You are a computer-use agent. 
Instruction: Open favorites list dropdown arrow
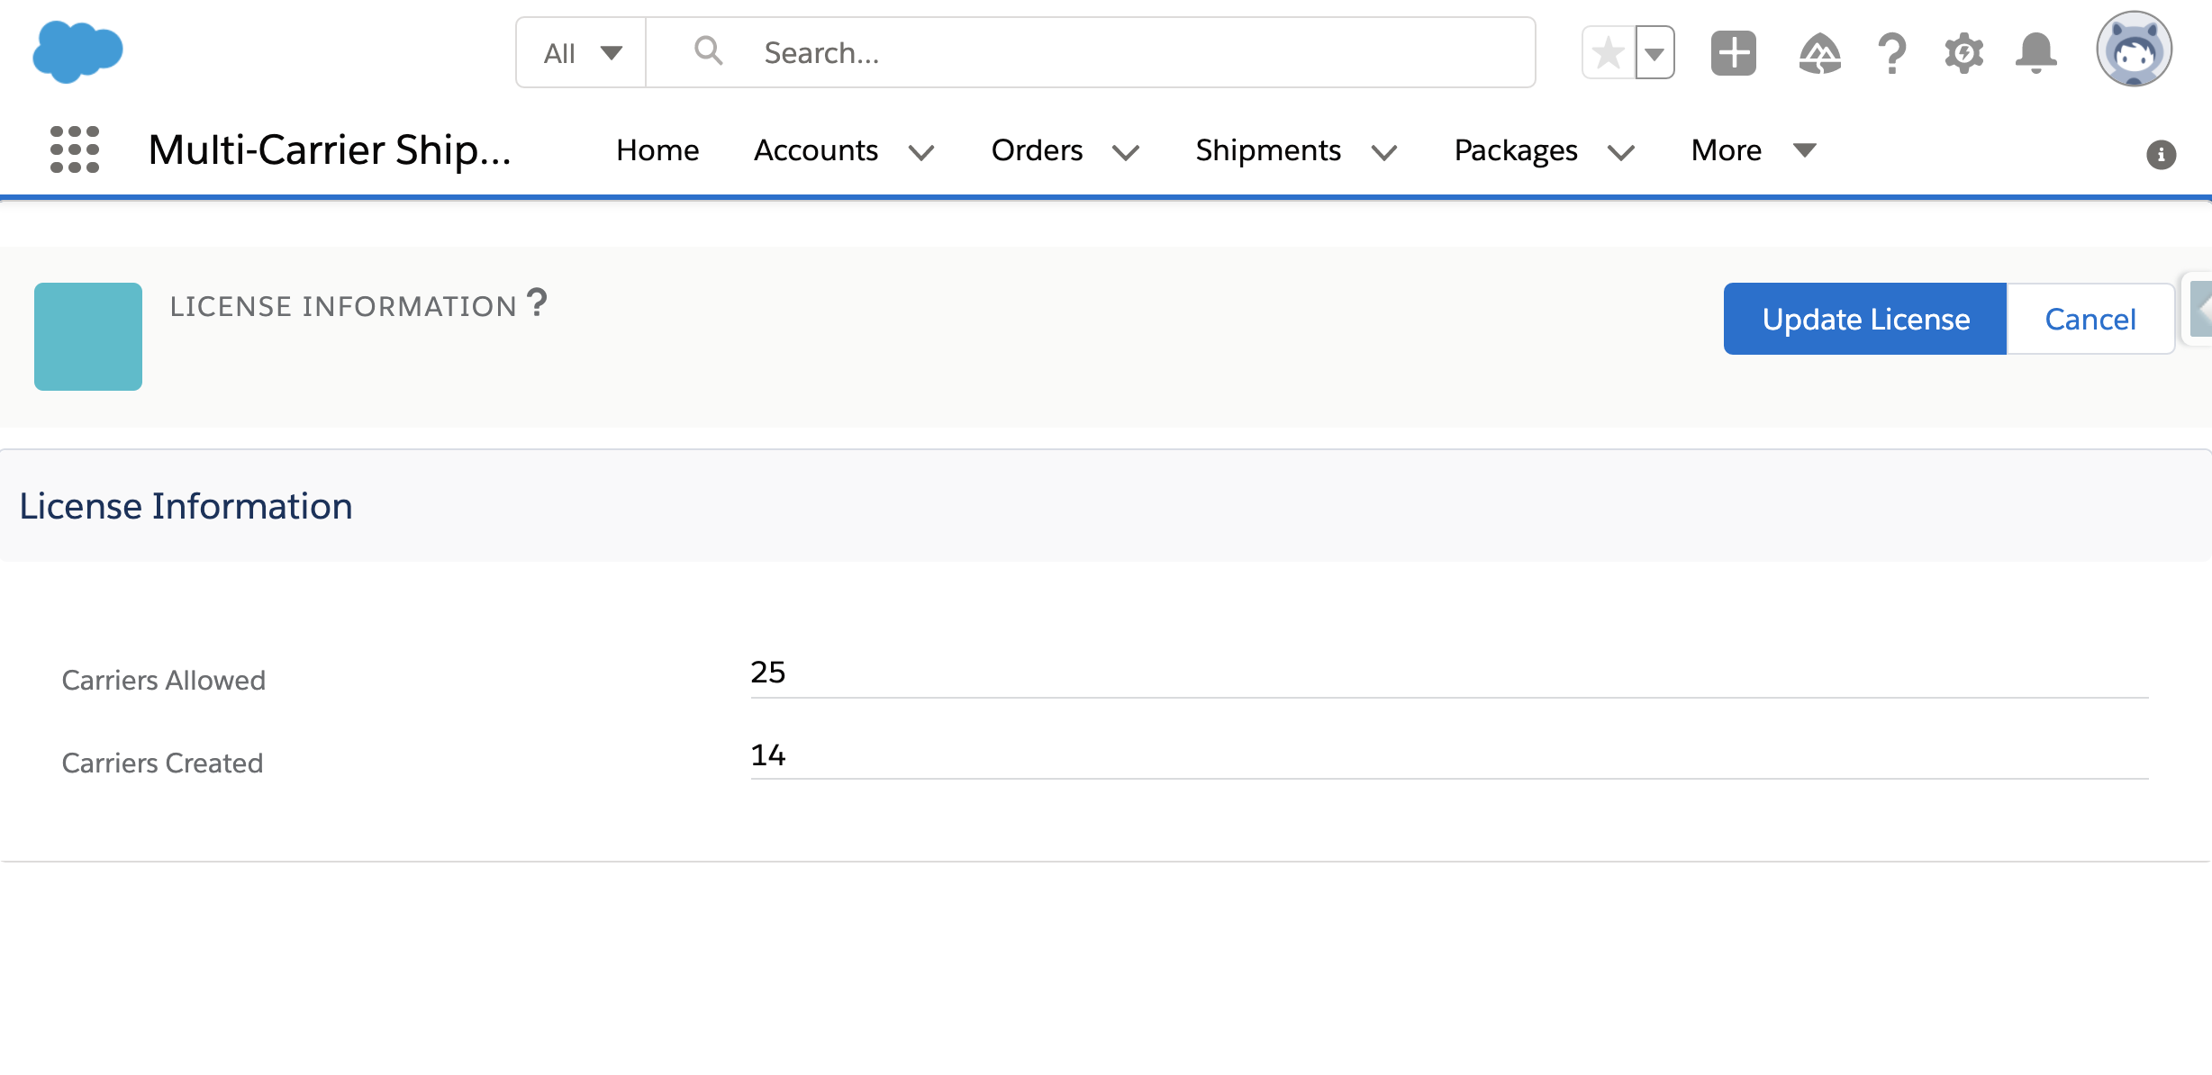point(1655,53)
